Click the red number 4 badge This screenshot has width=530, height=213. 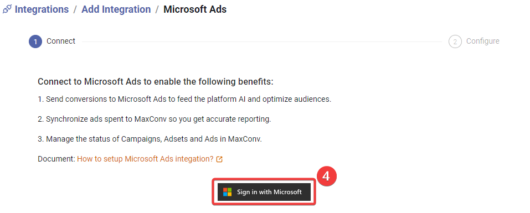pyautogui.click(x=326, y=177)
